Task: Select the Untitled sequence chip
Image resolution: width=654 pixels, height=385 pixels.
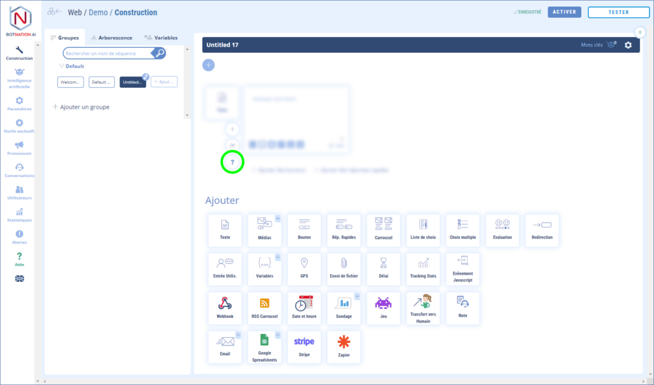Action: tap(131, 82)
